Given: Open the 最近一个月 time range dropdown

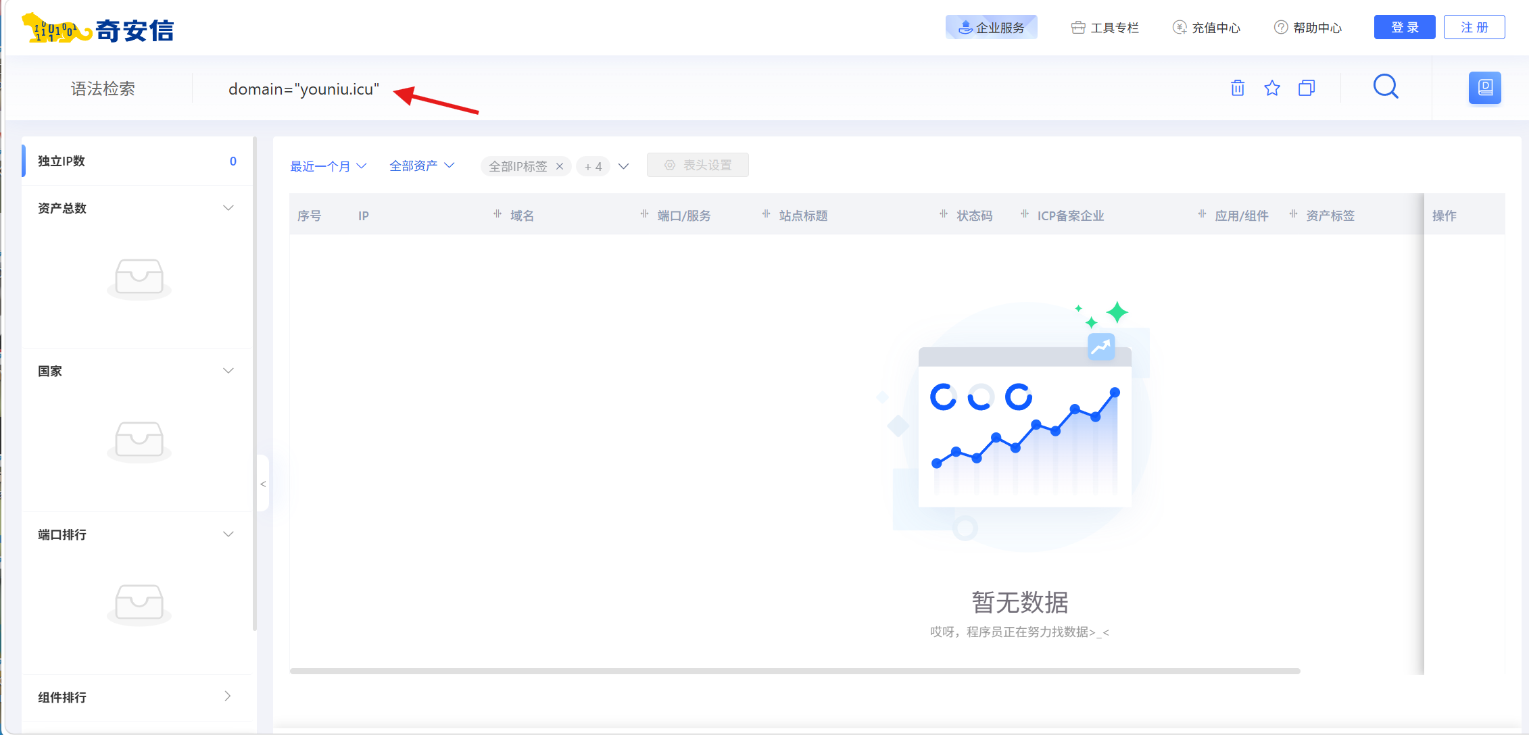Looking at the screenshot, I should tap(329, 166).
